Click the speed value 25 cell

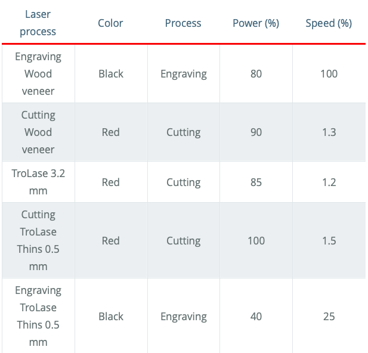[329, 317]
